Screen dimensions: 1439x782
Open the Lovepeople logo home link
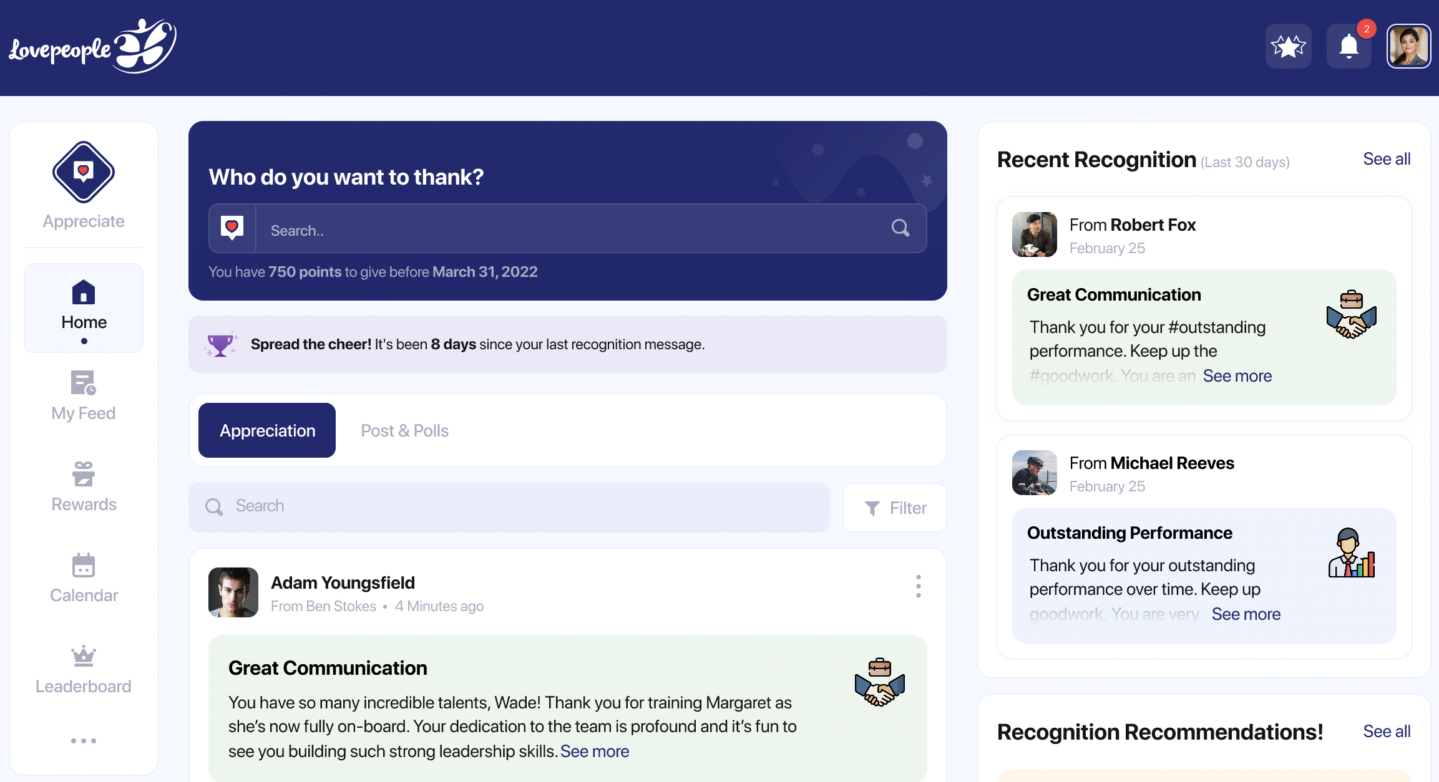[x=92, y=47]
